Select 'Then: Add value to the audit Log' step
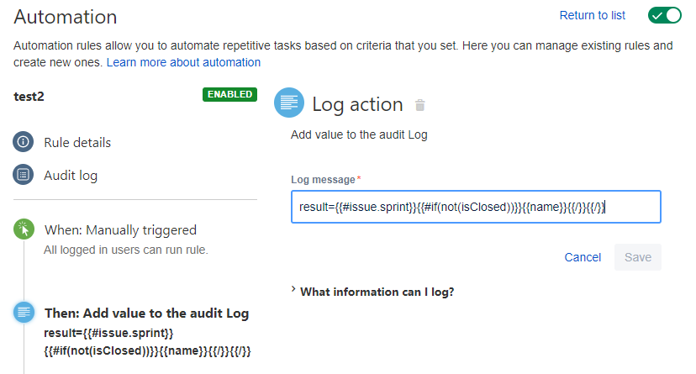The image size is (696, 374). tap(146, 313)
